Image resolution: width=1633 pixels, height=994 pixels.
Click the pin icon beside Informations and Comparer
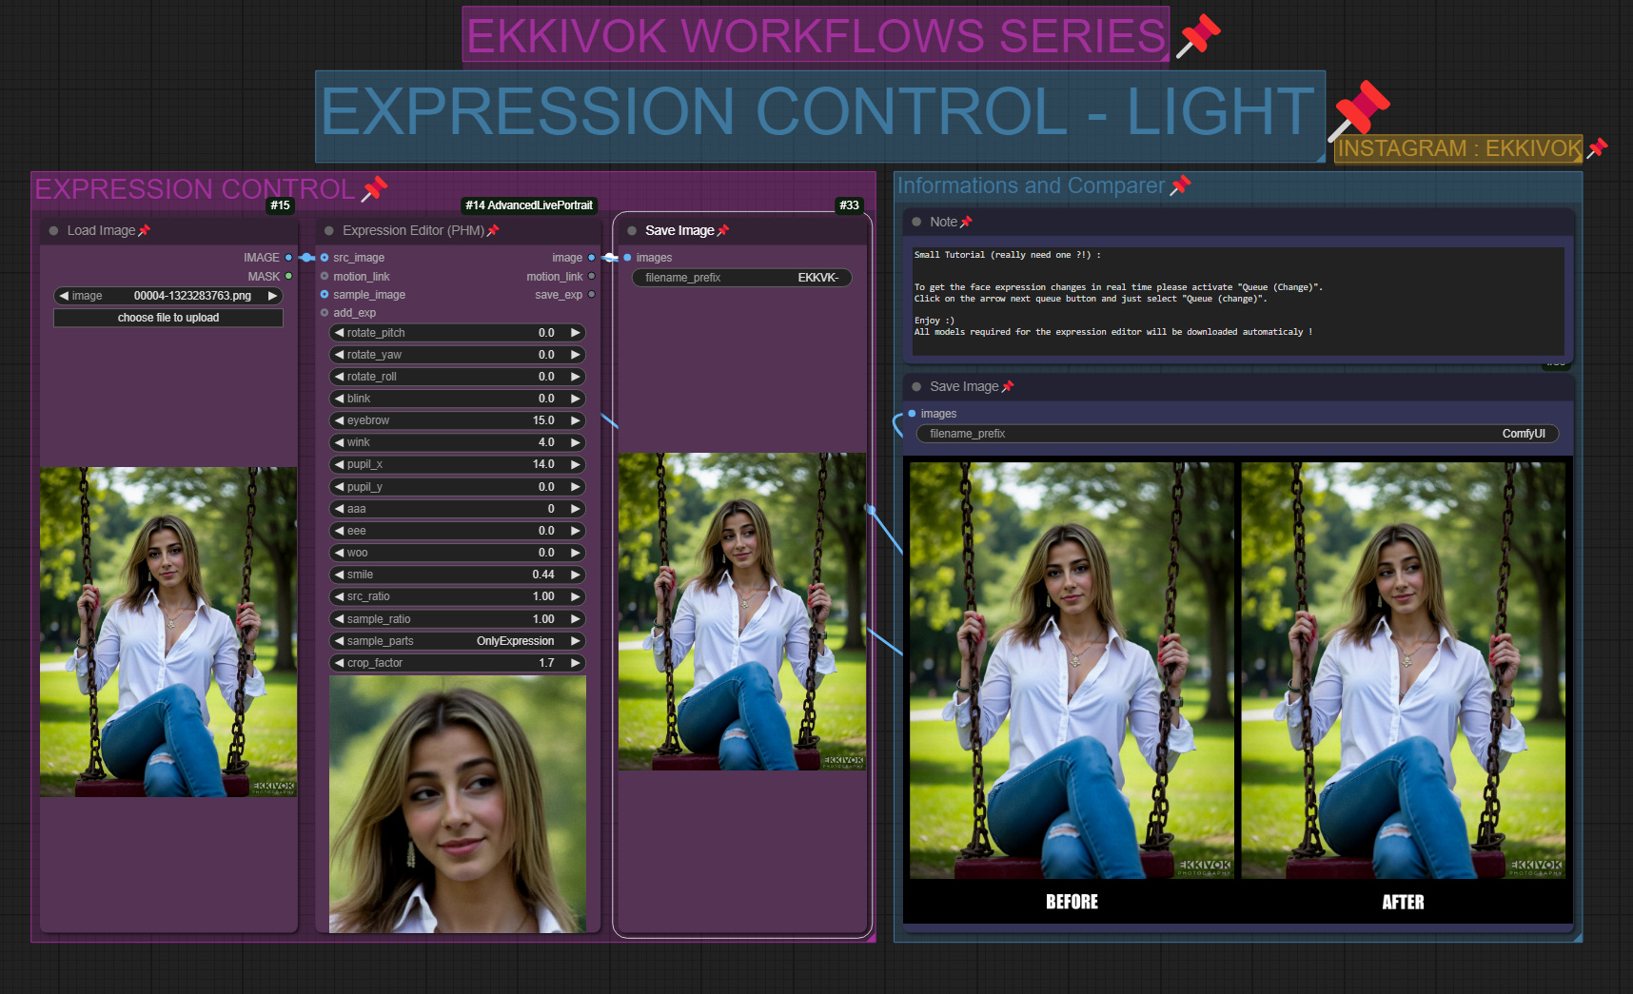click(1181, 185)
